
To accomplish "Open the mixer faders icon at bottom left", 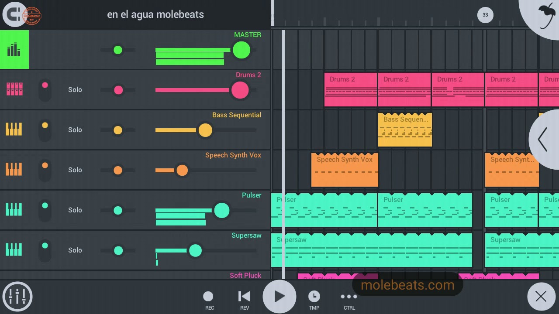I will [17, 297].
